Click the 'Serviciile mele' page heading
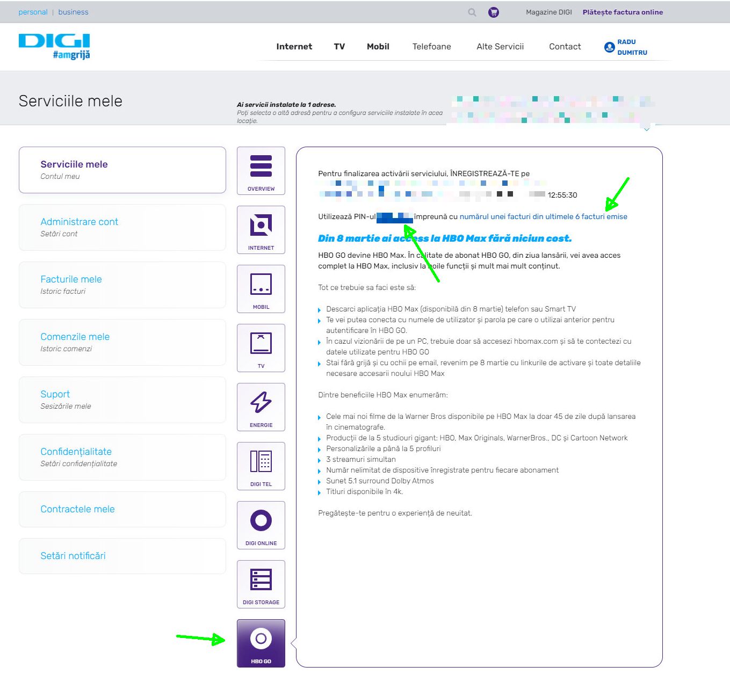The height and width of the screenshot is (696, 730). pyautogui.click(x=70, y=101)
